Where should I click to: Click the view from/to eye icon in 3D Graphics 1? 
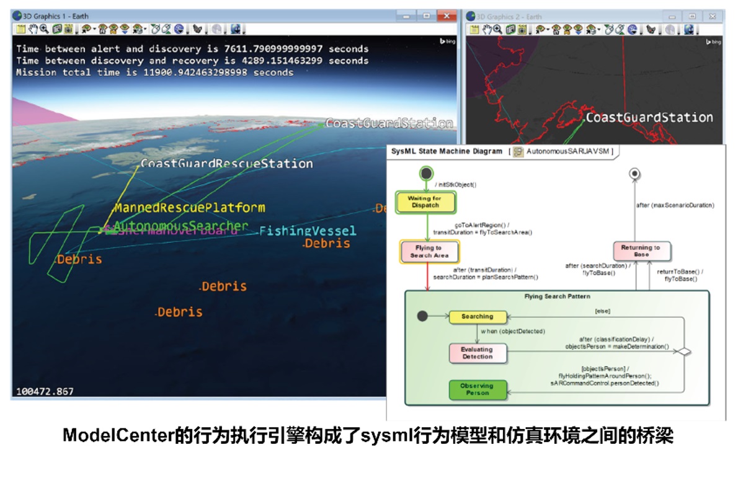[86, 29]
